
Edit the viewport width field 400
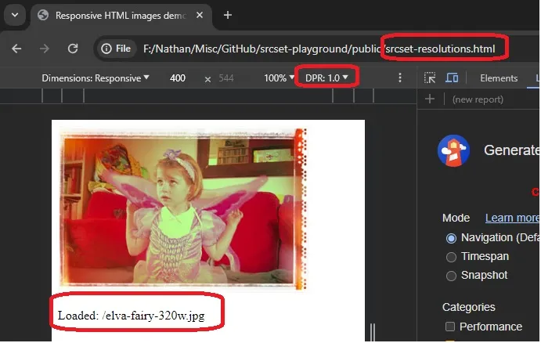pyautogui.click(x=178, y=78)
